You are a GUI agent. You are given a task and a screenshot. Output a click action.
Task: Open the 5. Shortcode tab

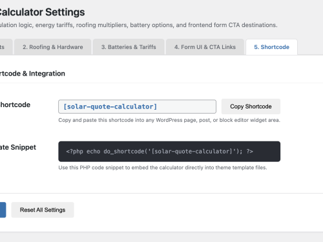[271, 47]
